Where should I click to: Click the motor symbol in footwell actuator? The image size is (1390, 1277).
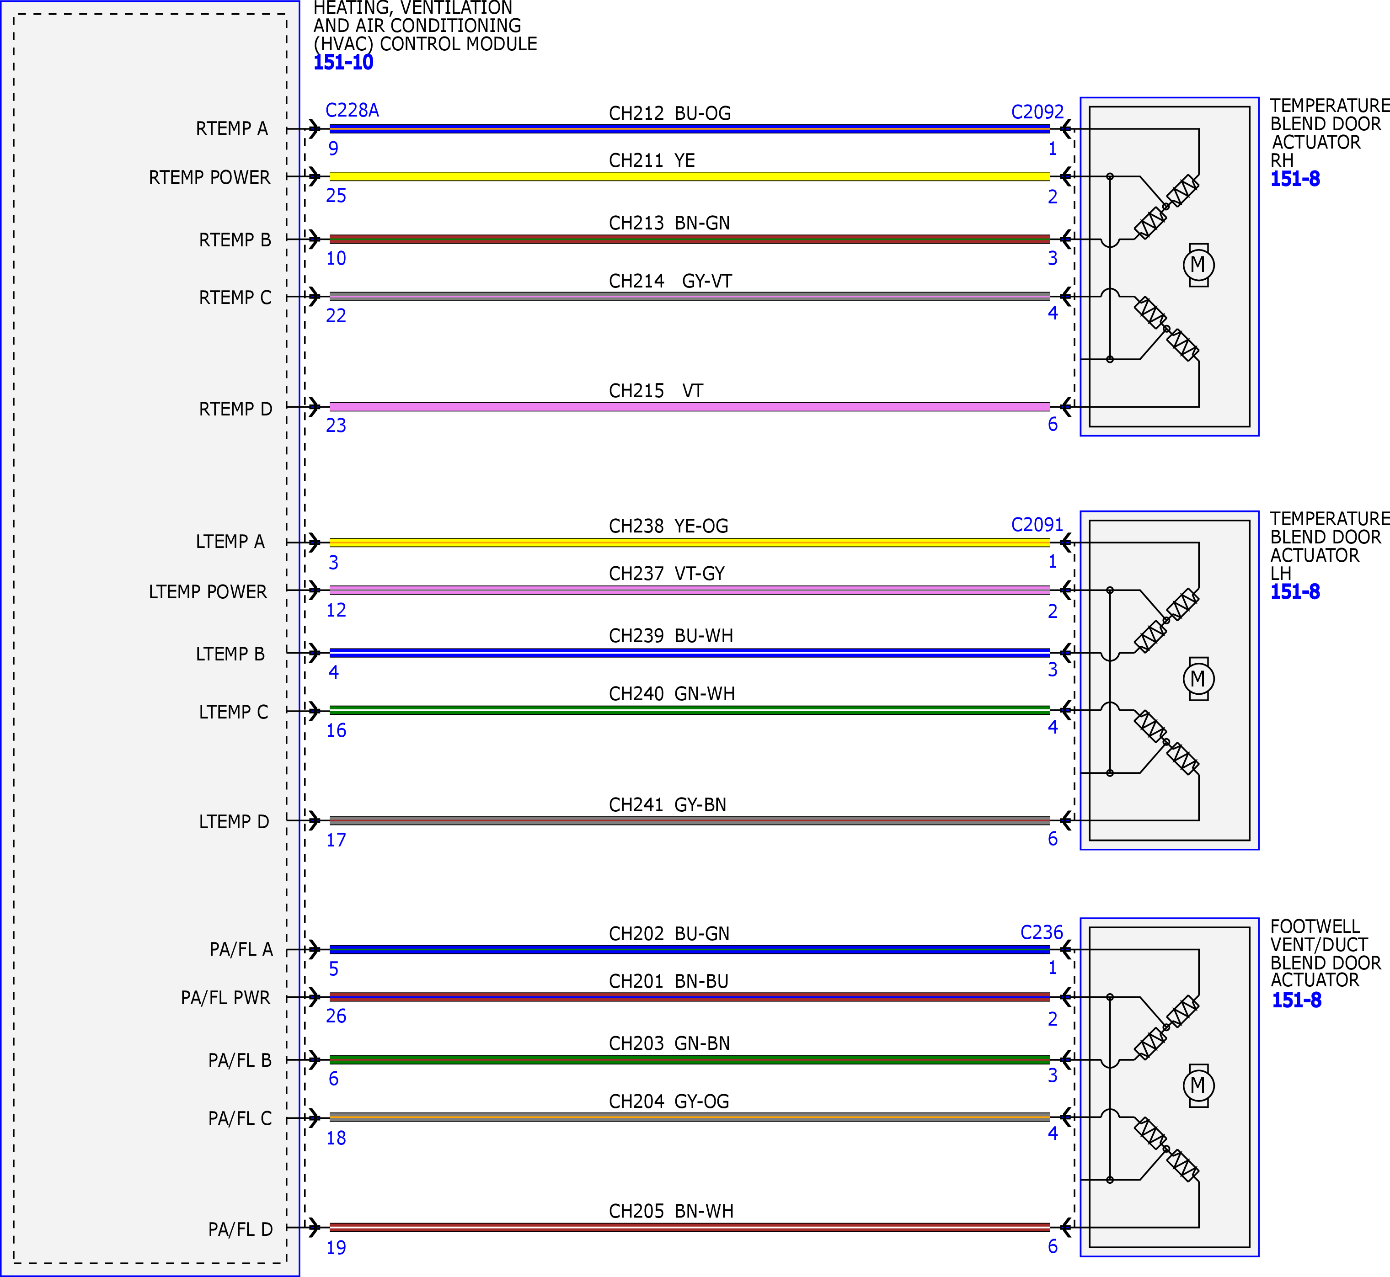pyautogui.click(x=1198, y=1085)
